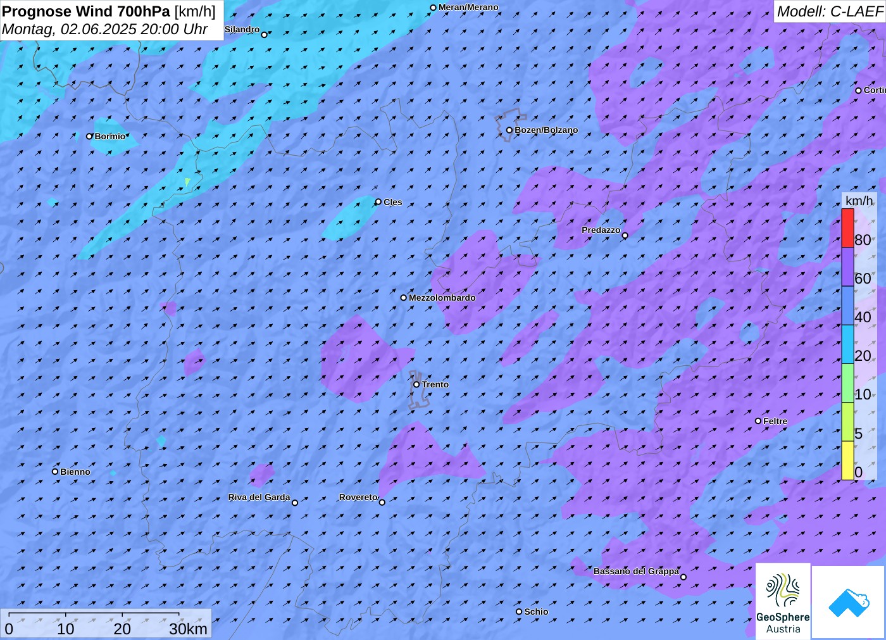The width and height of the screenshot is (886, 640).
Task: Click the '0' legend value at the yellow swatch
Action: pos(858,472)
